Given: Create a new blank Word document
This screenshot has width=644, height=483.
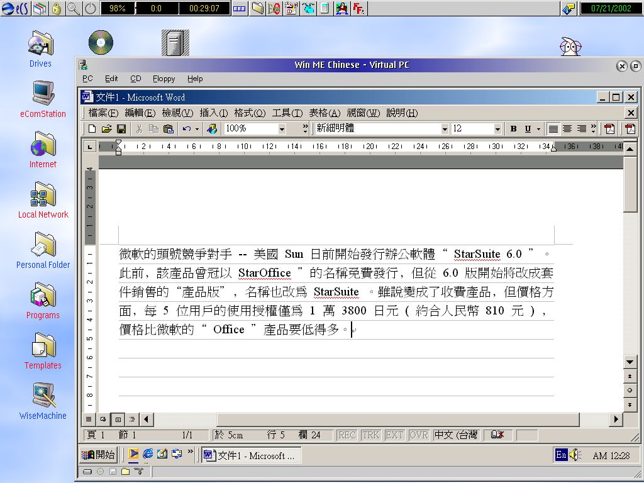Looking at the screenshot, I should point(92,129).
